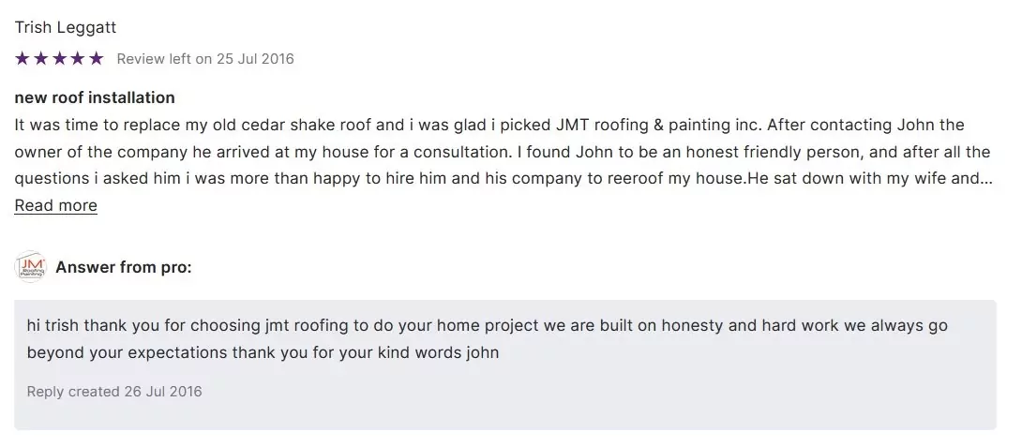Click the ellipsis ending the truncated review
This screenshot has height=447, width=1022.
coord(986,179)
